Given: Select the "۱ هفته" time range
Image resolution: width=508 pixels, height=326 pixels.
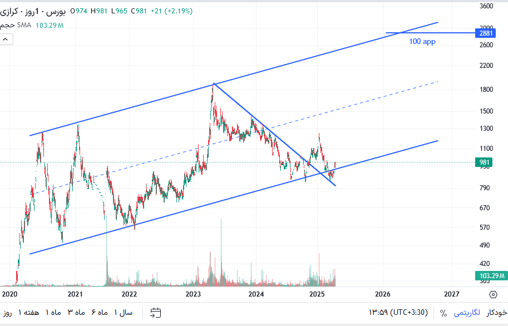Looking at the screenshot, I should click(28, 313).
